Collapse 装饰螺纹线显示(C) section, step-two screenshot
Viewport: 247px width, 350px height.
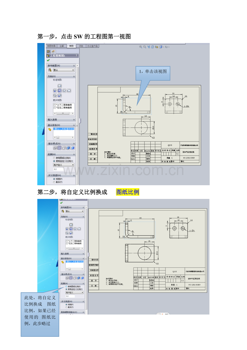pyautogui.click(x=83, y=312)
